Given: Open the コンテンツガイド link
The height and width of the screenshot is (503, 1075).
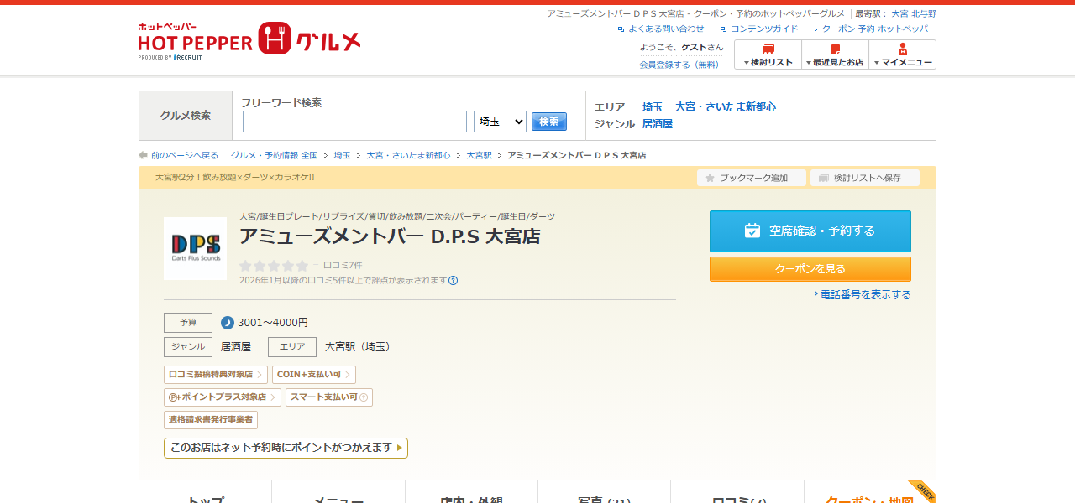Looking at the screenshot, I should pyautogui.click(x=764, y=29).
